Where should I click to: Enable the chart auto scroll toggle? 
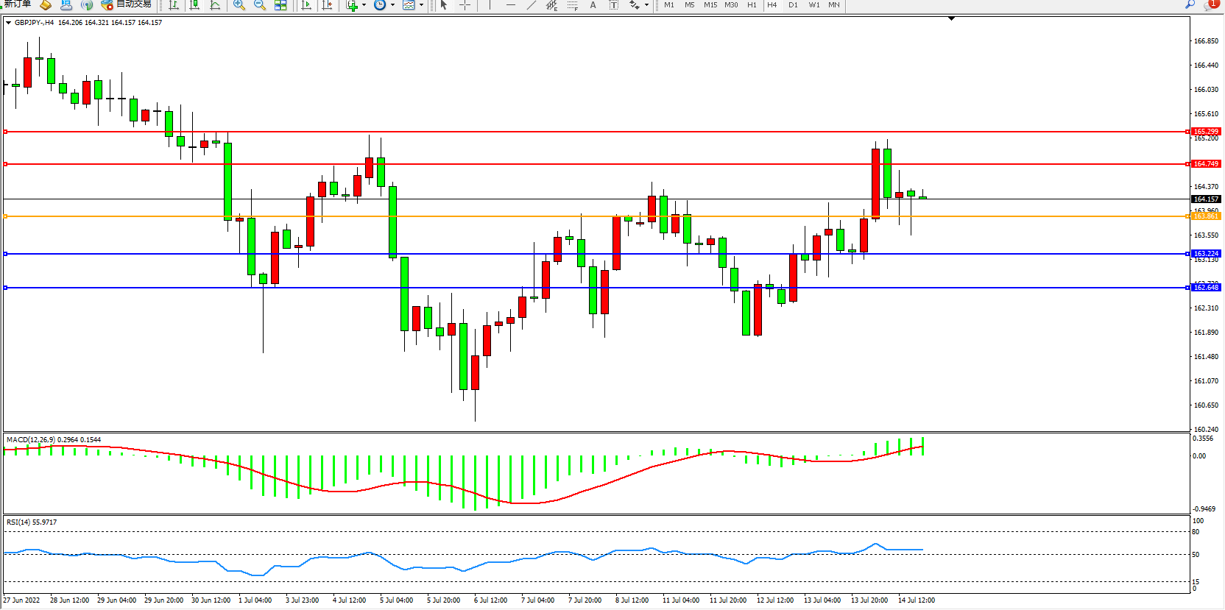pyautogui.click(x=307, y=5)
